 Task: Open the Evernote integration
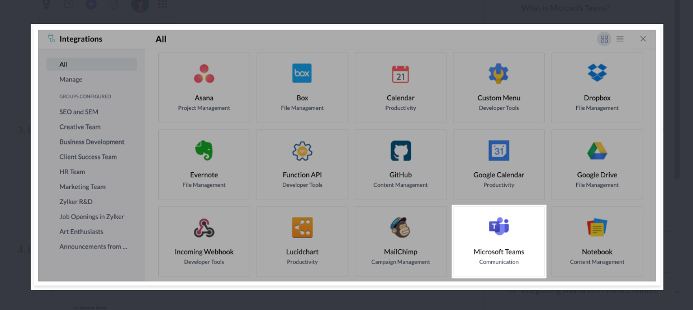[204, 164]
